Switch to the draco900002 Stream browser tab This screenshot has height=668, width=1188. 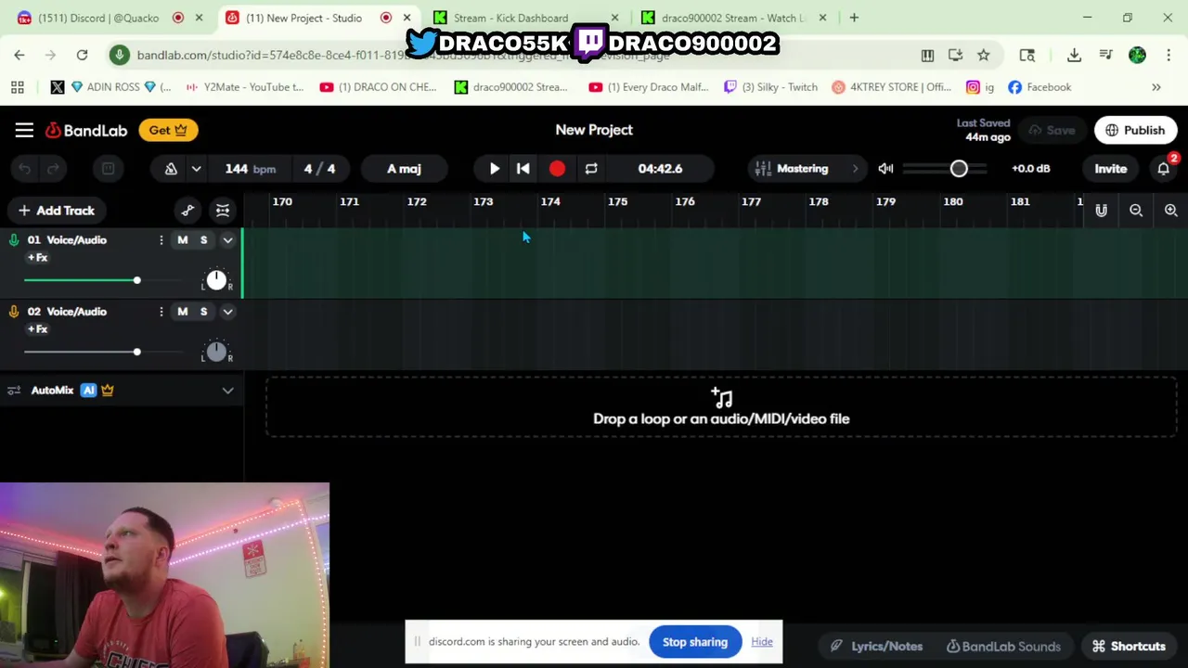click(x=733, y=18)
